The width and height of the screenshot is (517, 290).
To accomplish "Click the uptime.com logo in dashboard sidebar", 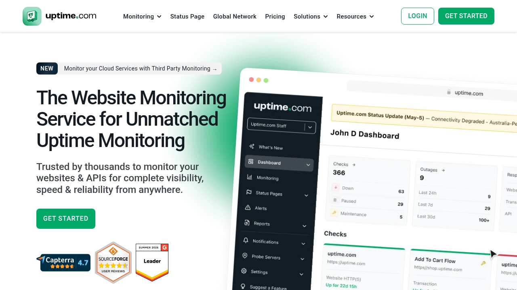I will pos(283,107).
